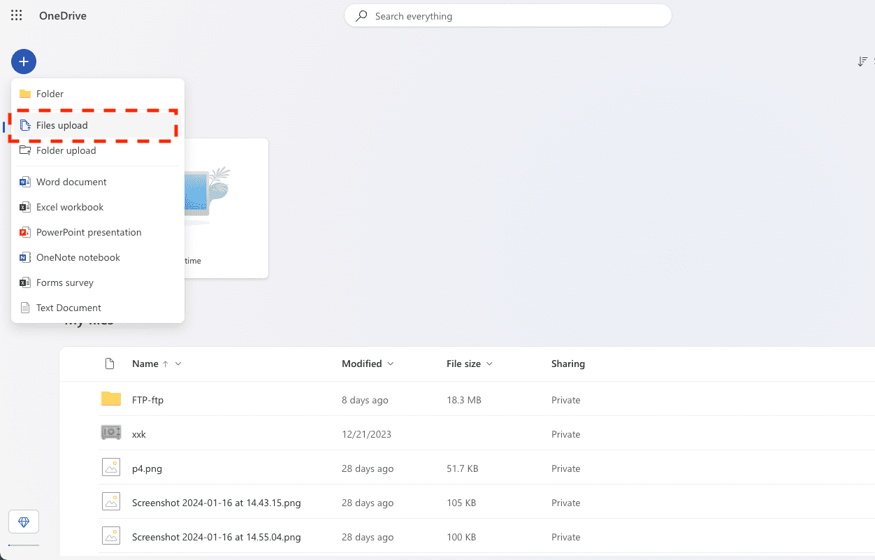Click the FTP-ftp folder icon

click(x=111, y=399)
